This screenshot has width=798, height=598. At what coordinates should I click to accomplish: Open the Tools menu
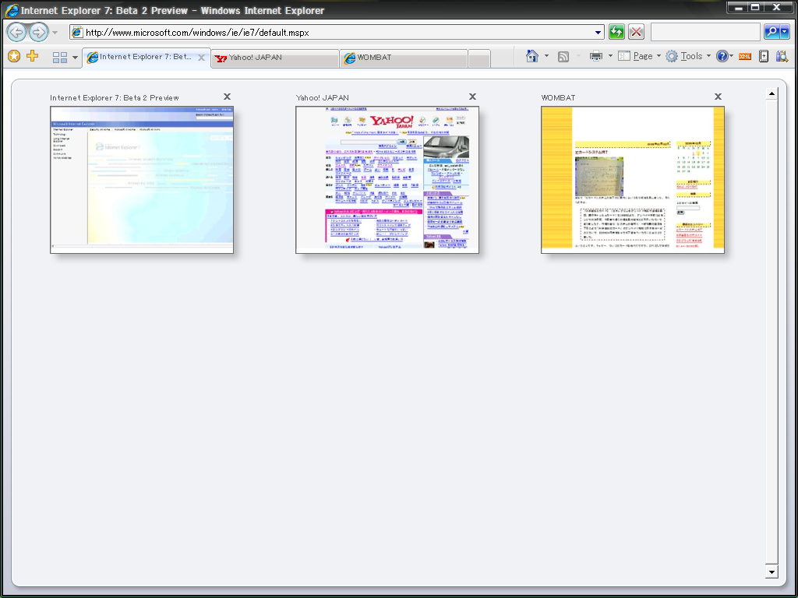687,56
